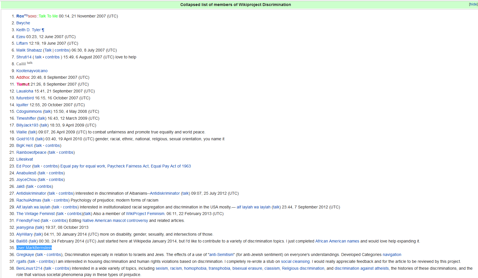Open Bali88's user page
This screenshot has width=478, height=278.
(22, 241)
